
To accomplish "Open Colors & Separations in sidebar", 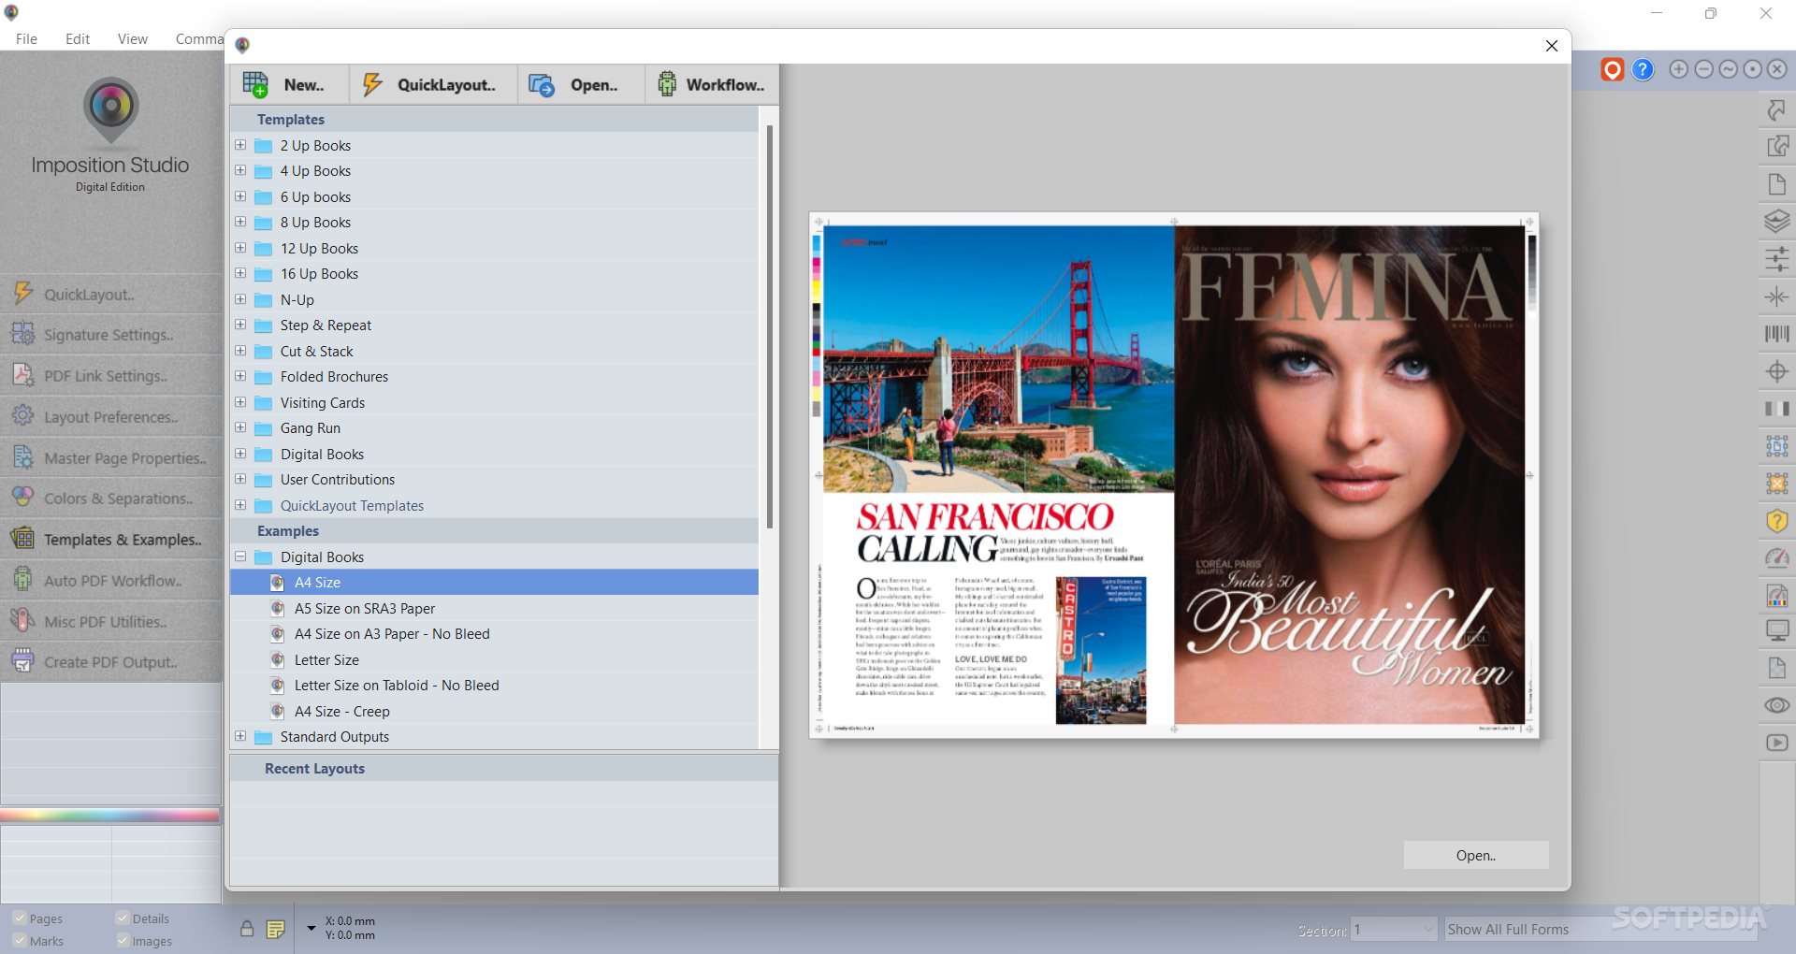I will (x=111, y=498).
